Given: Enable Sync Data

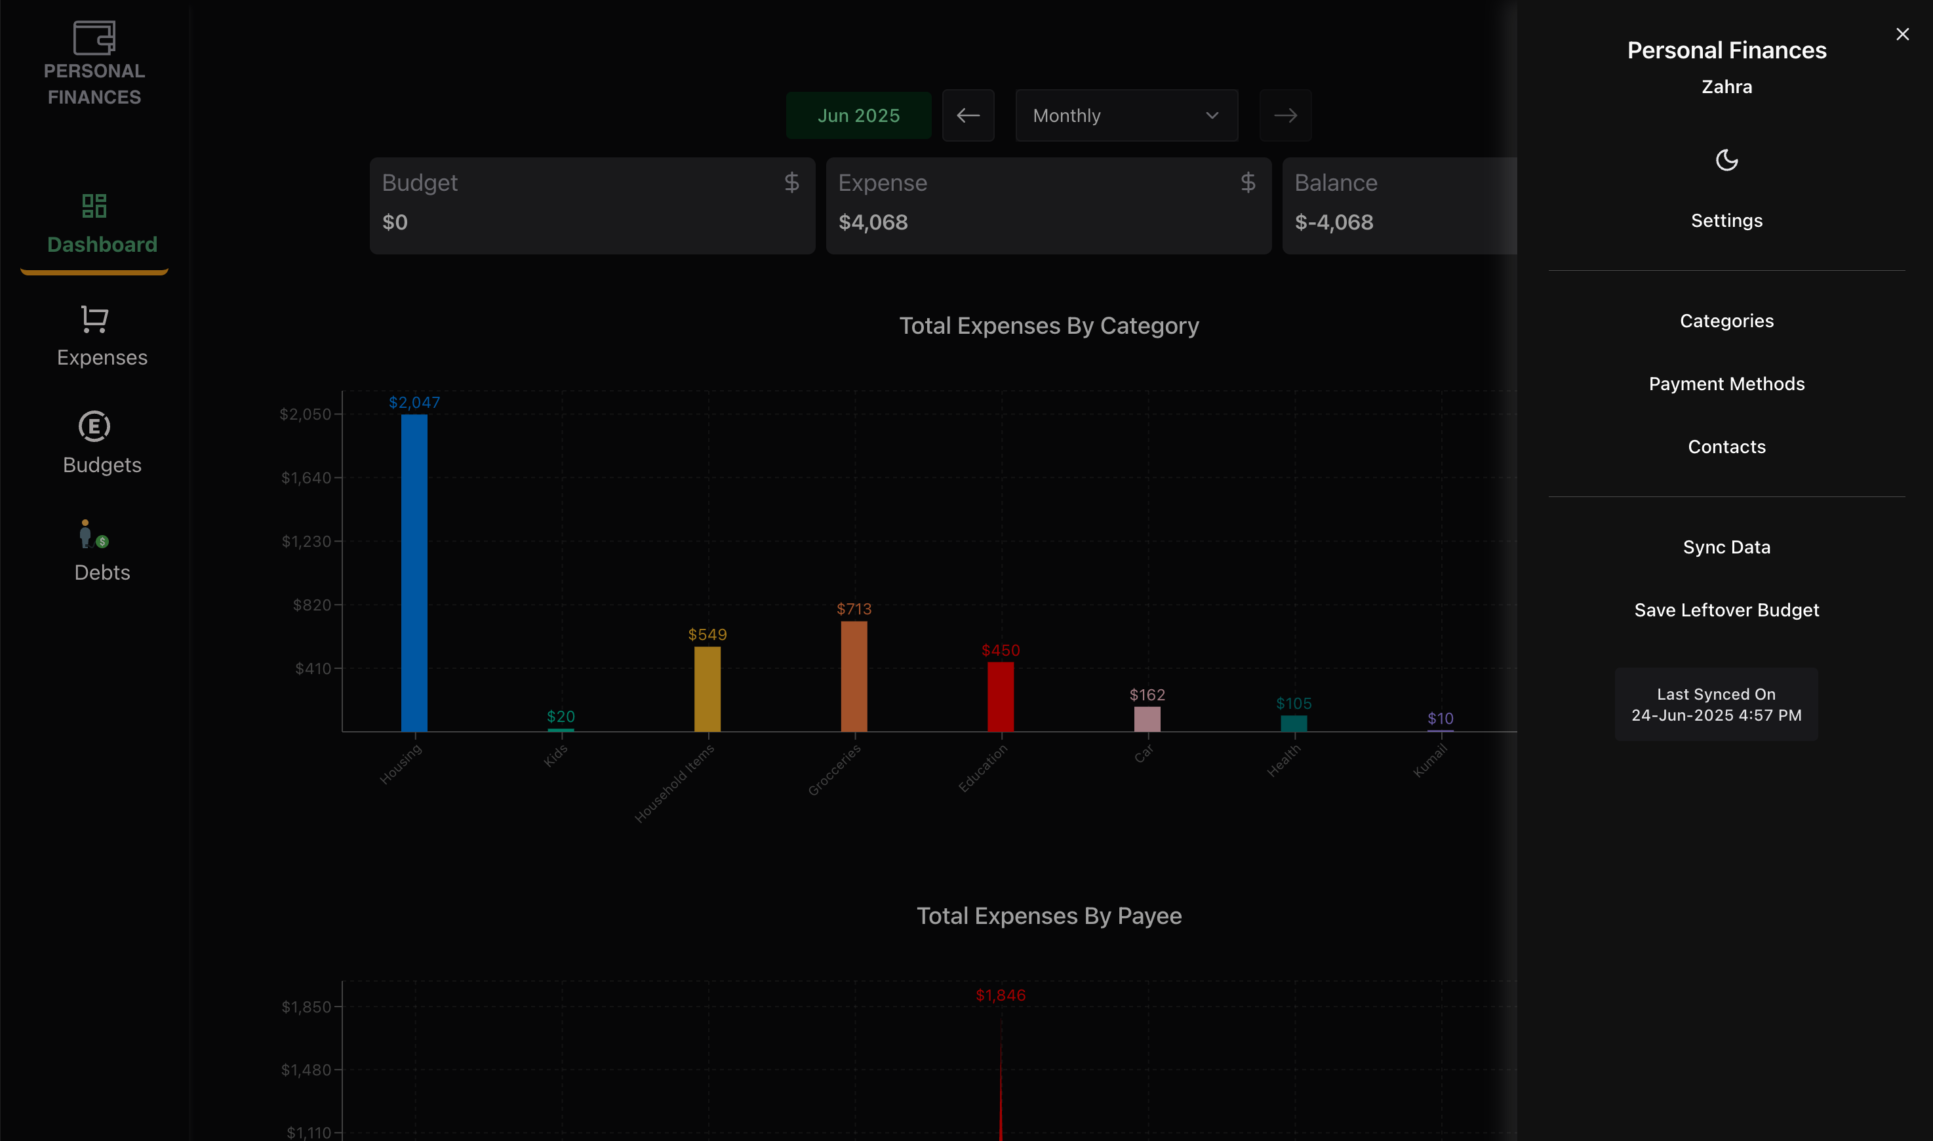Looking at the screenshot, I should 1726,547.
